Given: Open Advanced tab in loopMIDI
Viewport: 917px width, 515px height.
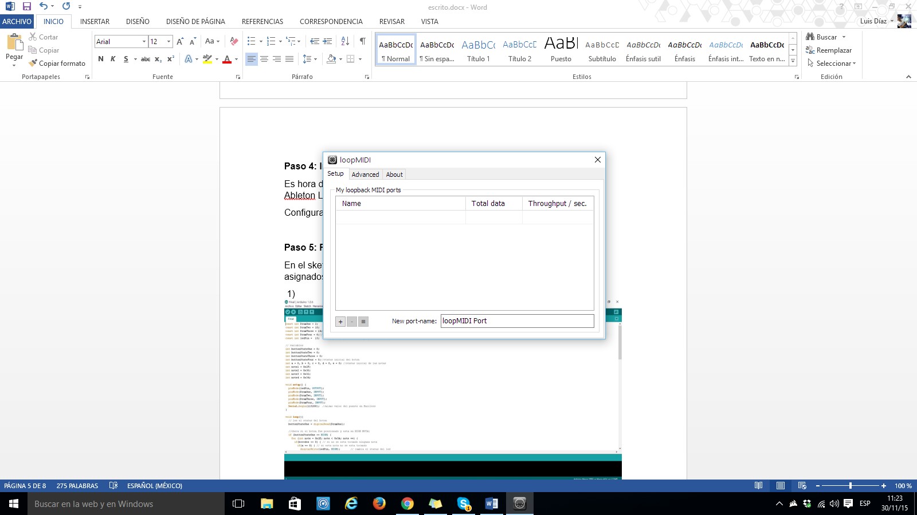Looking at the screenshot, I should pyautogui.click(x=365, y=175).
